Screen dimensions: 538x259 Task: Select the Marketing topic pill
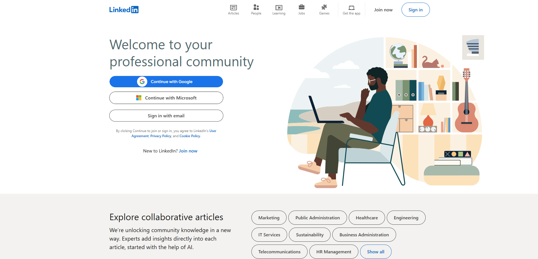pyautogui.click(x=269, y=218)
